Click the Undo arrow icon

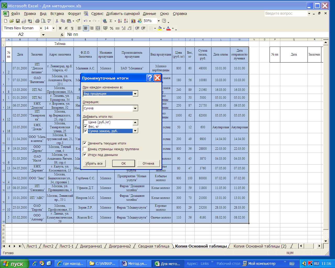(86, 21)
